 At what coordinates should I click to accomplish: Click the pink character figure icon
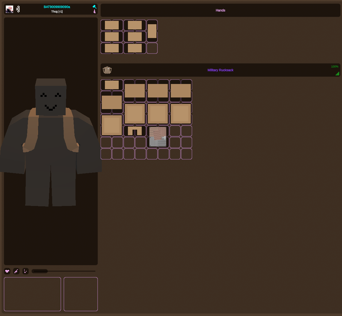tap(94, 12)
